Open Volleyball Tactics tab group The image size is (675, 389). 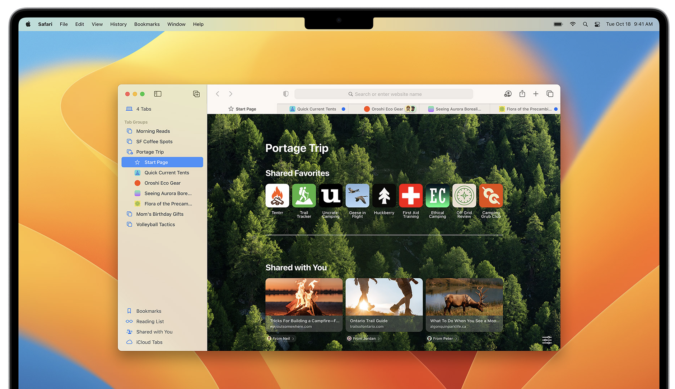point(162,225)
